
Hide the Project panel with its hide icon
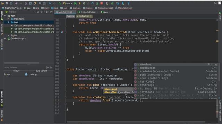click(x=51, y=12)
